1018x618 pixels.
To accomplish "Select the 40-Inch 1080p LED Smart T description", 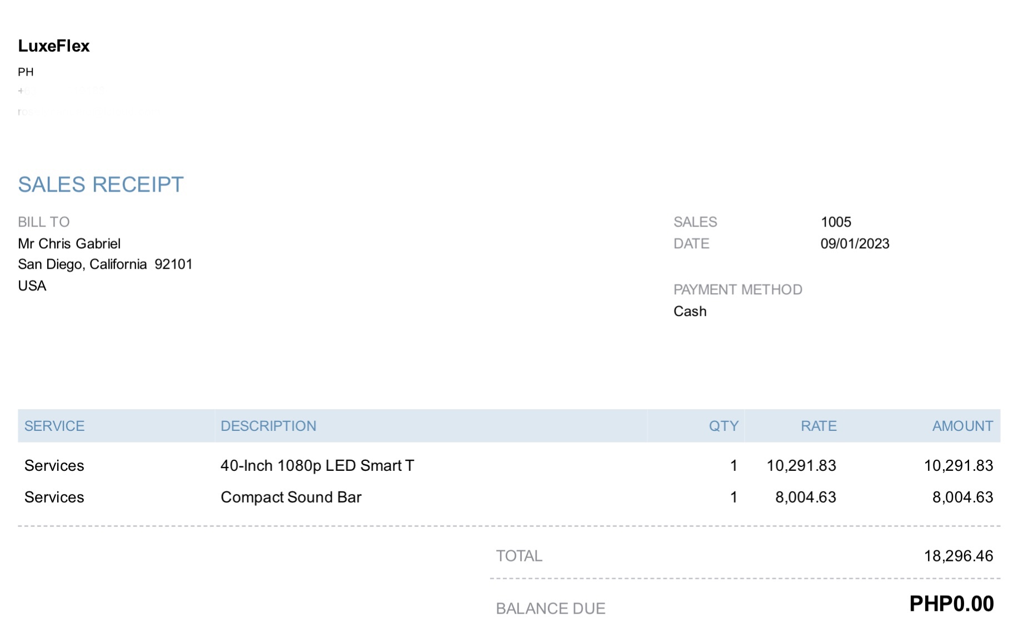I will tap(317, 465).
